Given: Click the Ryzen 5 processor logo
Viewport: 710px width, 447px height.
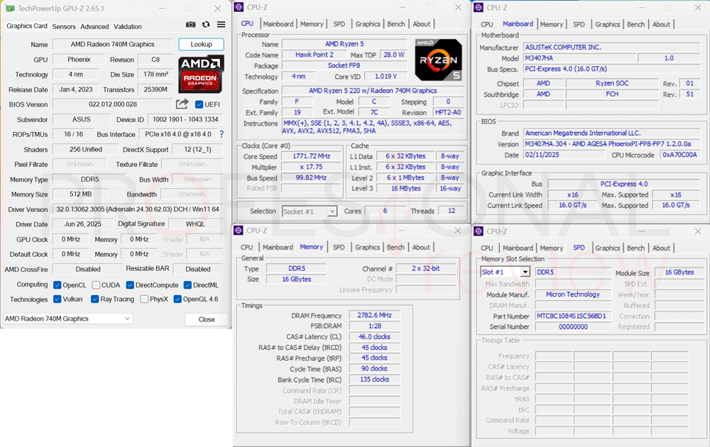Looking at the screenshot, I should click(438, 60).
